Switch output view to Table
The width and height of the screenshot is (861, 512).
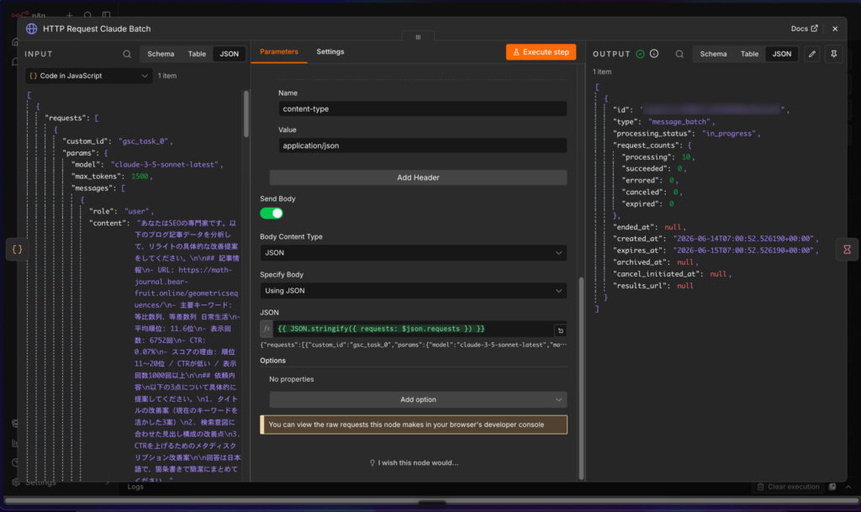tap(749, 54)
